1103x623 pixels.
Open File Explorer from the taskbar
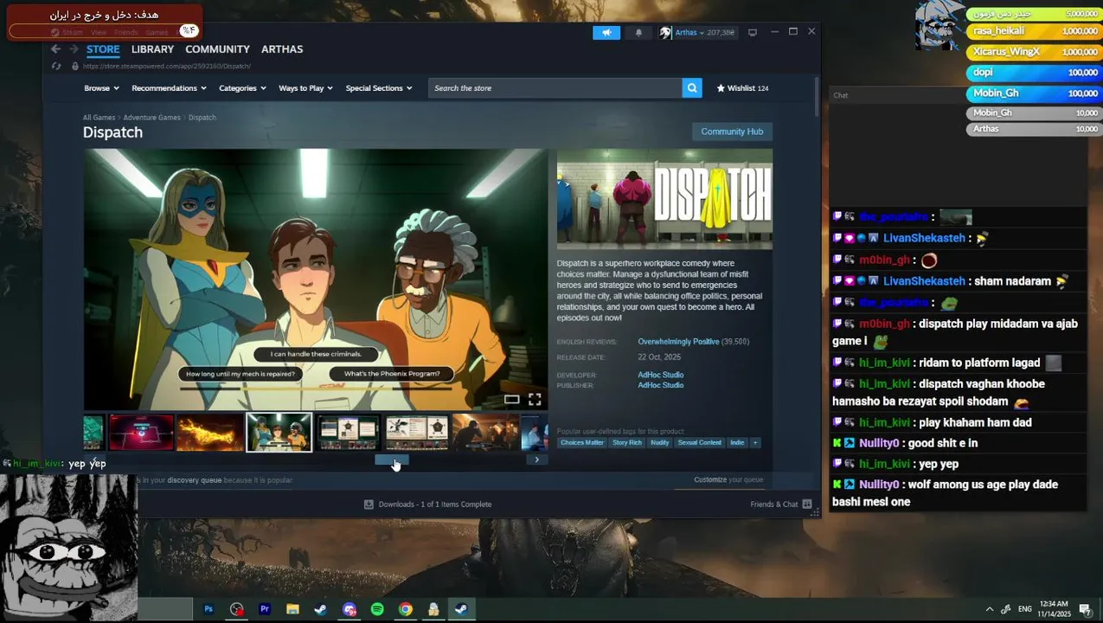(x=292, y=609)
